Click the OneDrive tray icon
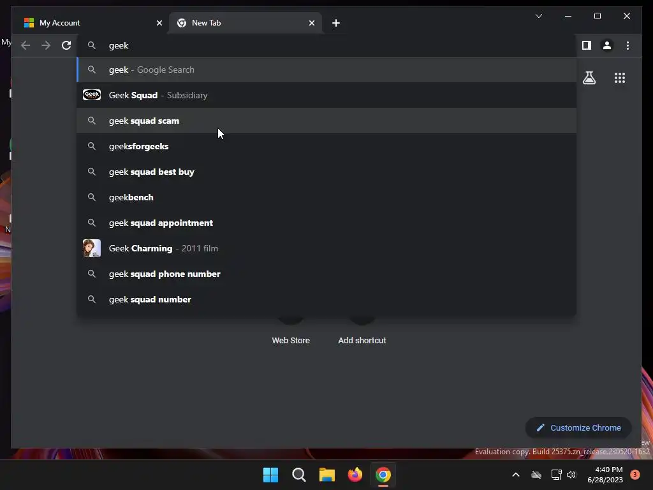Viewport: 653px width, 490px height. (536, 475)
